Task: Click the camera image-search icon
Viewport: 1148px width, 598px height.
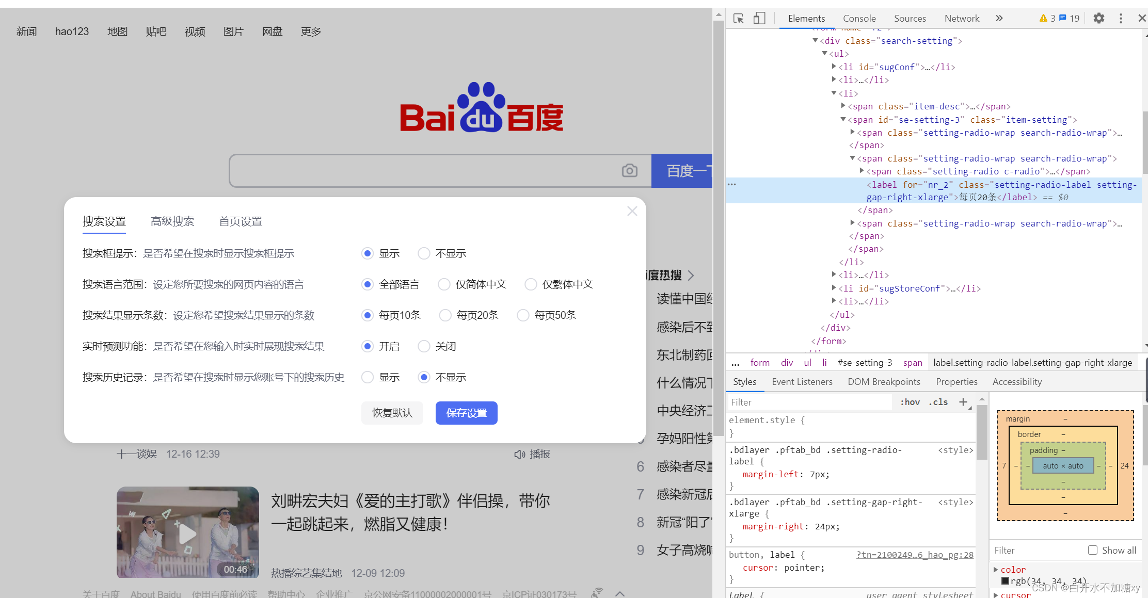Action: [629, 170]
